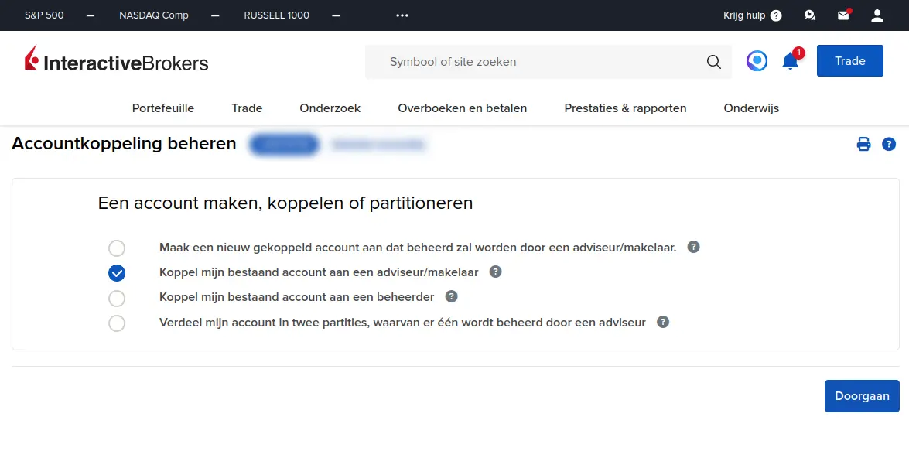The width and height of the screenshot is (909, 458).
Task: Select 'Maak een nieuw gekoppeld account' radio option
Action: (117, 248)
